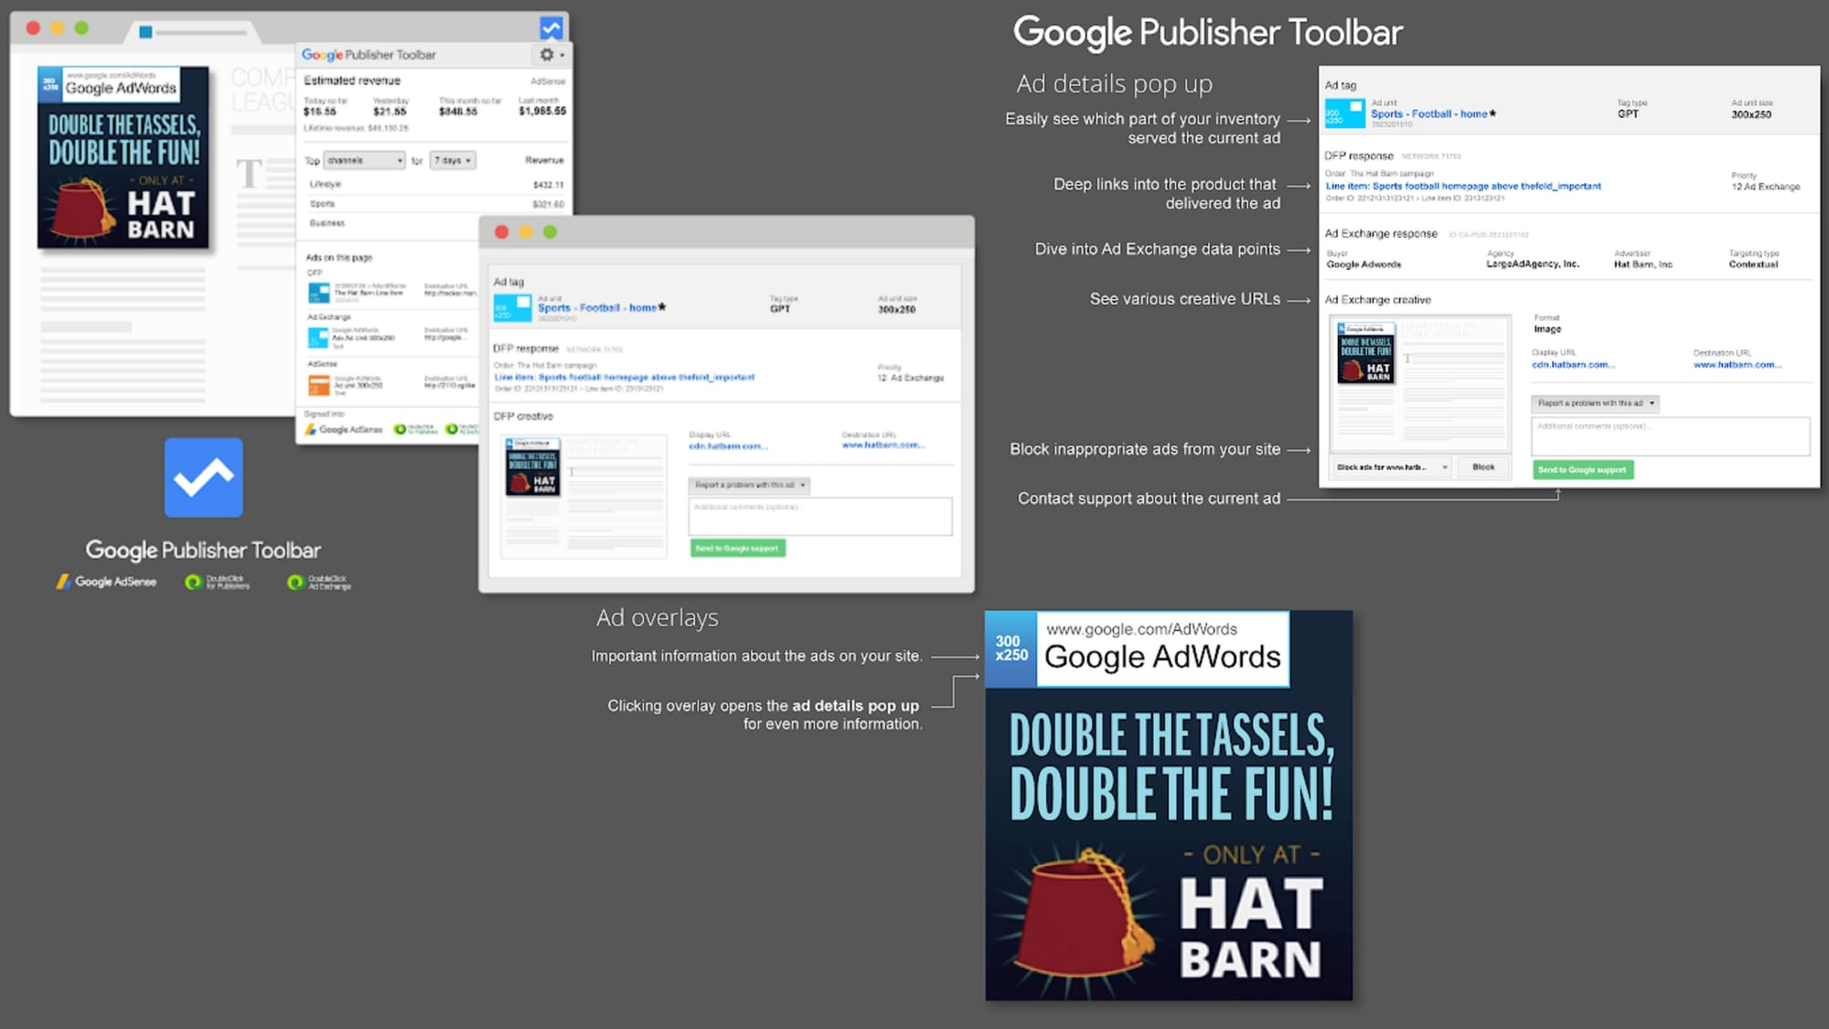Expand Report a problem dropdown in DFP creative window
1829x1029 pixels.
click(750, 485)
